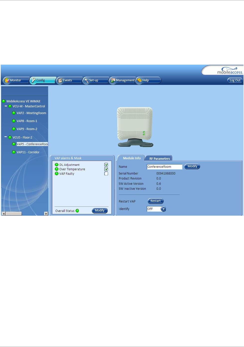The height and width of the screenshot is (347, 244).
Task: Click the SW Inactive Version label
Action: 132,189
